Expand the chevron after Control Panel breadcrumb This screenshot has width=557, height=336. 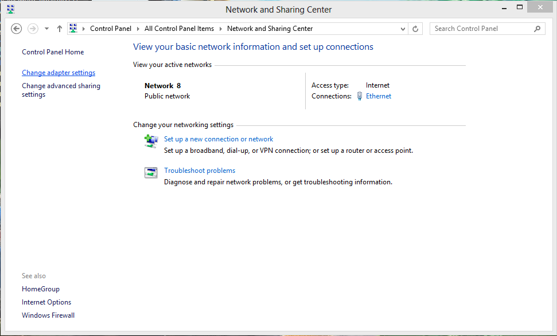(x=138, y=29)
